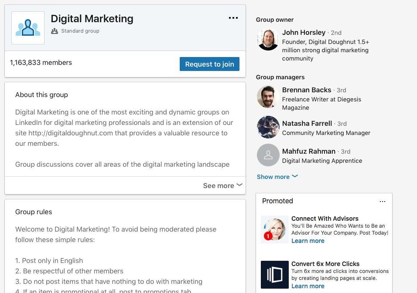Open the three-dot menu in Digital Marketing header
The height and width of the screenshot is (293, 417).
233,18
